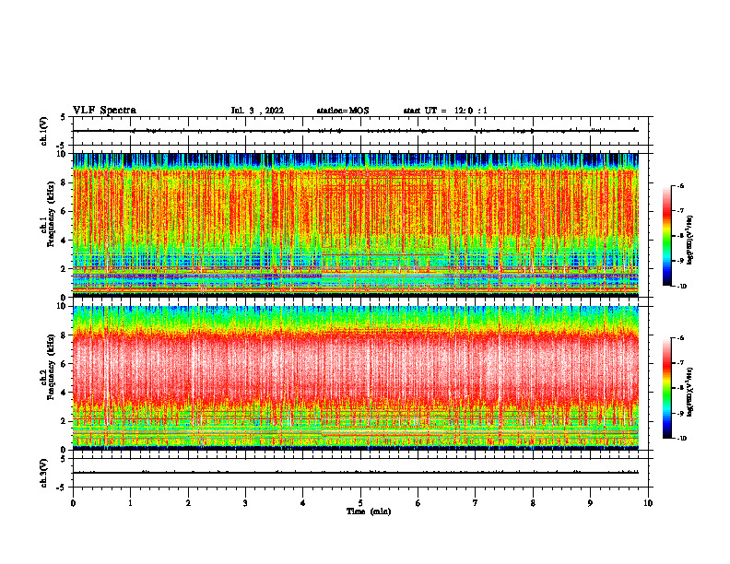This screenshot has height=564, width=730.
Task: Click the ch.1 color scale bar
Action: 667,236
